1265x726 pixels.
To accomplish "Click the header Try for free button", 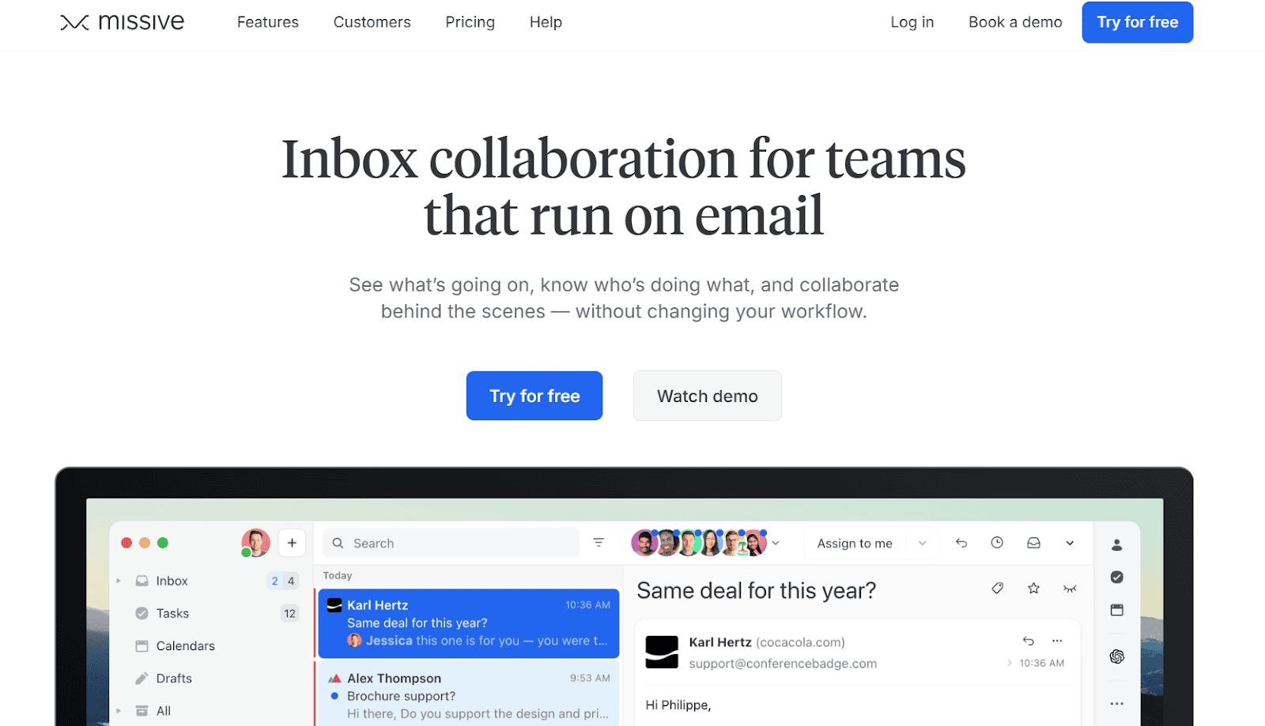I will (x=1137, y=22).
